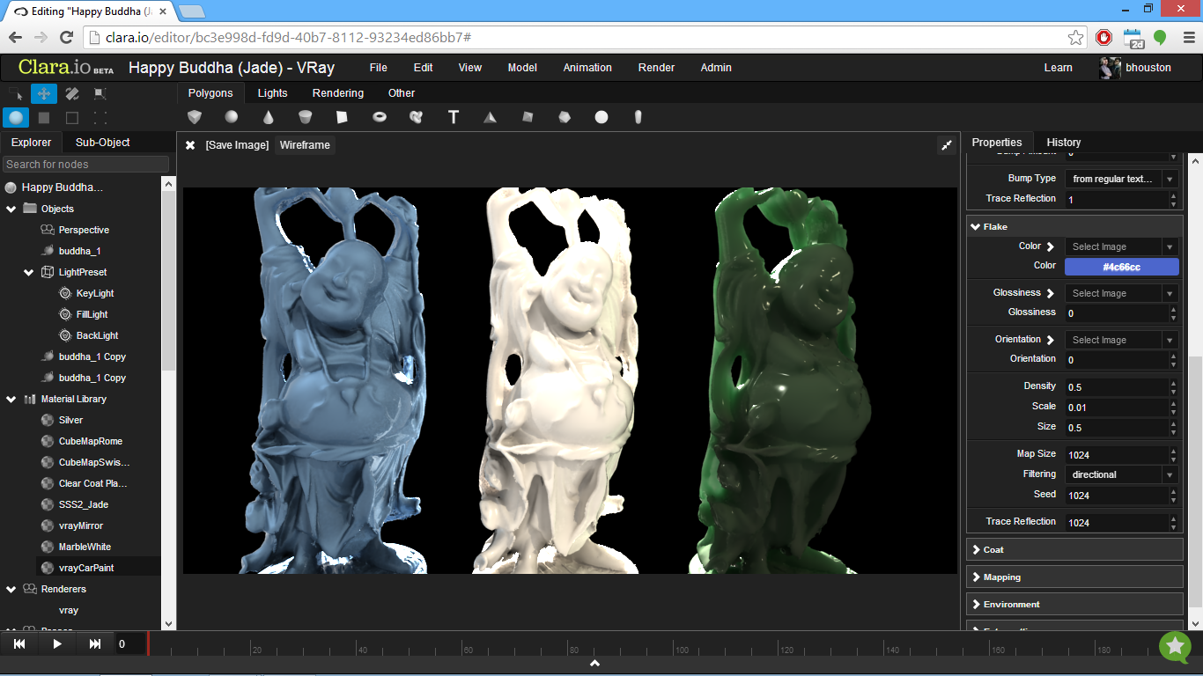This screenshot has width=1203, height=676.
Task: Open Glossiness Select Image dropdown
Action: click(x=1121, y=293)
